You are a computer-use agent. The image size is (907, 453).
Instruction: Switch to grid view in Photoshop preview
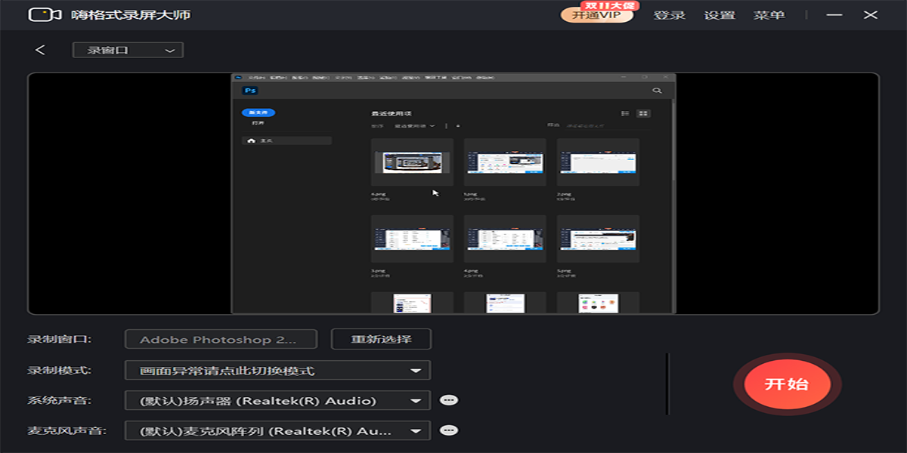[x=643, y=113]
